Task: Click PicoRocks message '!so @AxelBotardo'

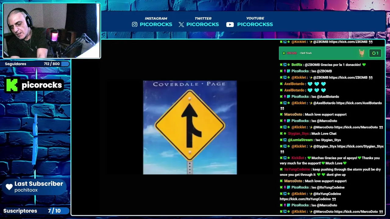Action: pos(324,97)
